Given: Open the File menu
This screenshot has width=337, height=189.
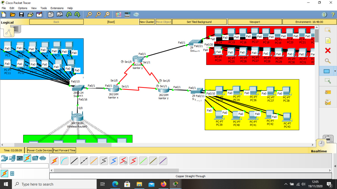Looking at the screenshot, I should (4, 8).
